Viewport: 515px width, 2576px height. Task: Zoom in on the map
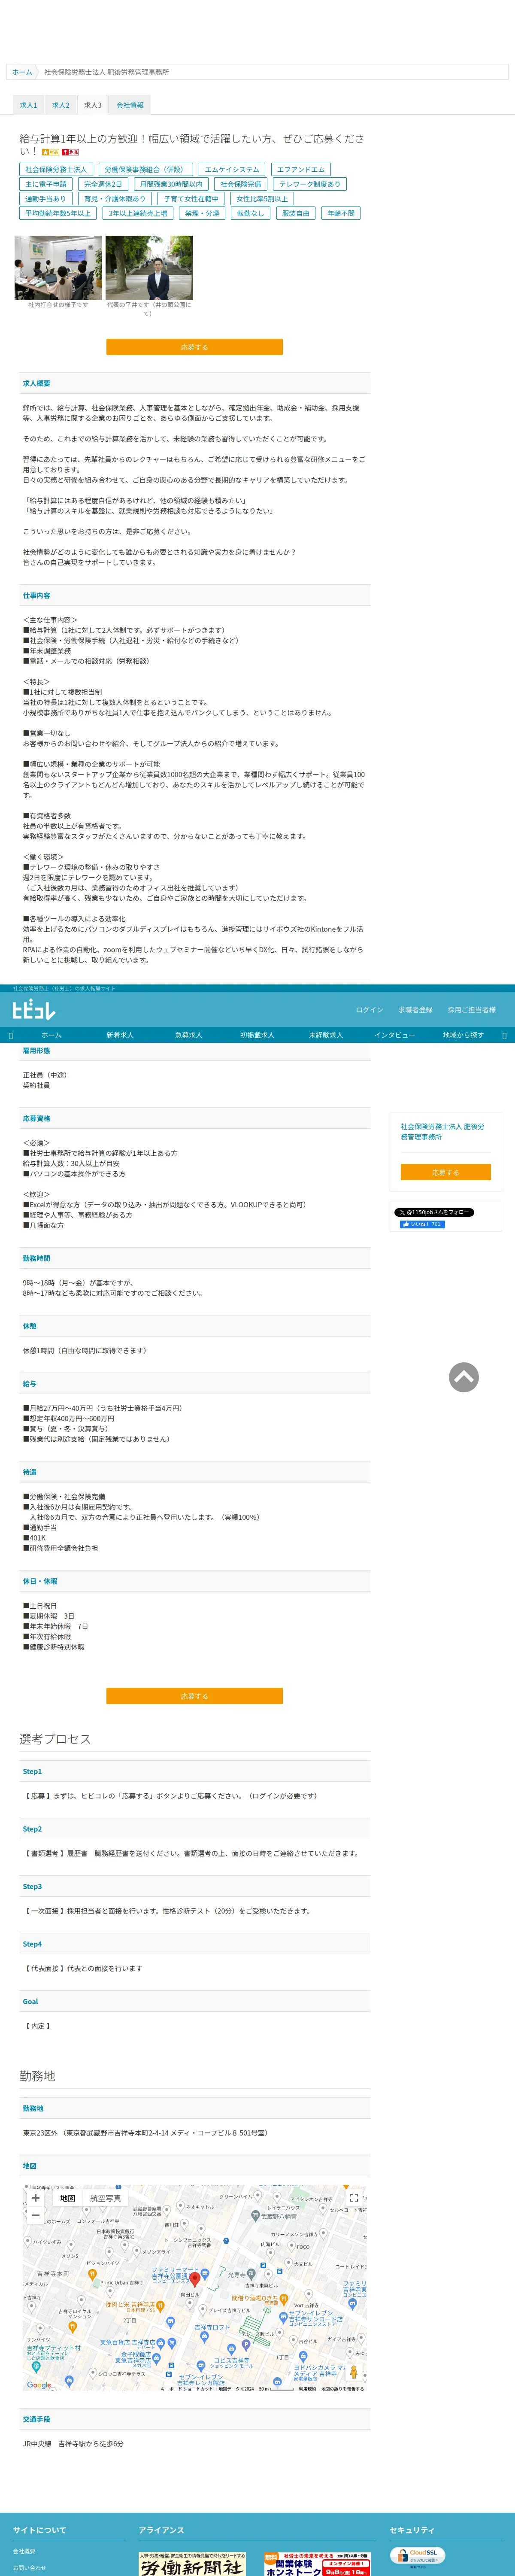coord(35,2198)
